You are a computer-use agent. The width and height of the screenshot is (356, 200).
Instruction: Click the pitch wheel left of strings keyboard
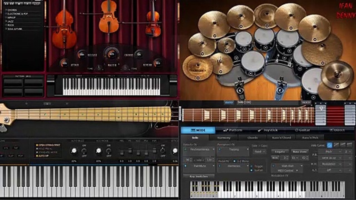pyautogui.click(x=51, y=86)
